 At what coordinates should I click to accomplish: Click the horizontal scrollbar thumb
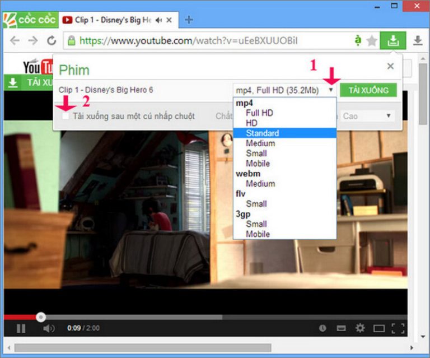(x=143, y=347)
